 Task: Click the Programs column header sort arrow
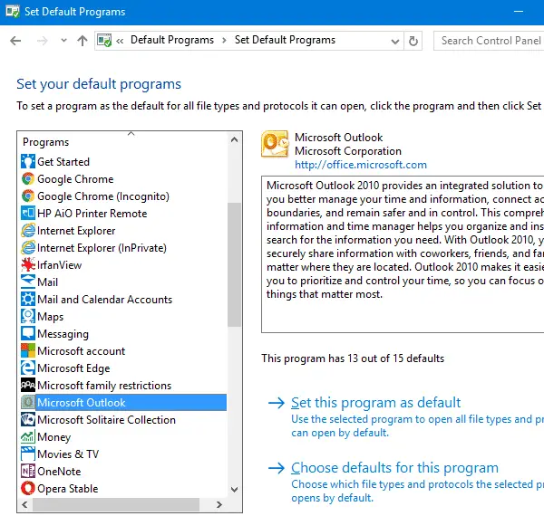coord(131,133)
